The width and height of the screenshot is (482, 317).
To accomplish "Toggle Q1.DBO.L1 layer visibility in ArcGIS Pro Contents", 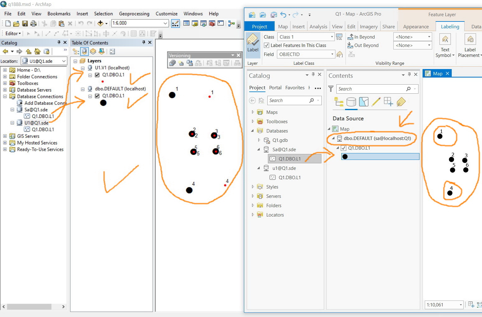I will (344, 148).
